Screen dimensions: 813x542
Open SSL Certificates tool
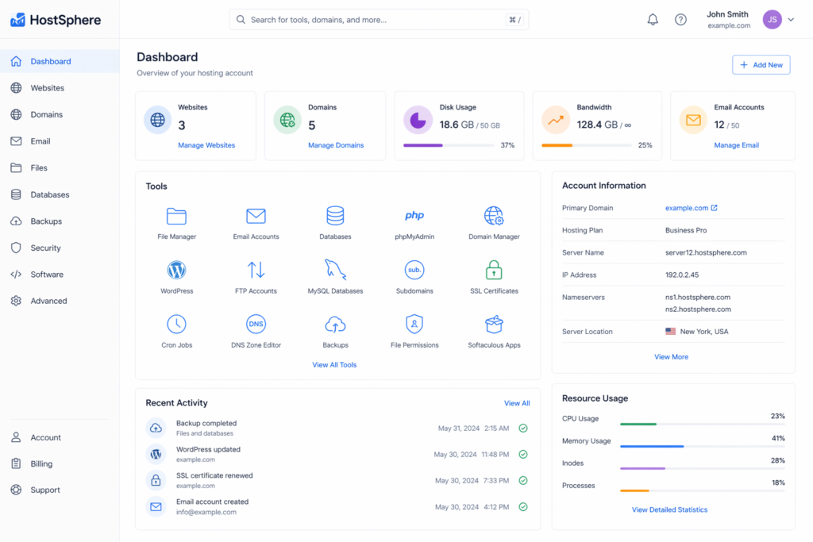pyautogui.click(x=494, y=277)
